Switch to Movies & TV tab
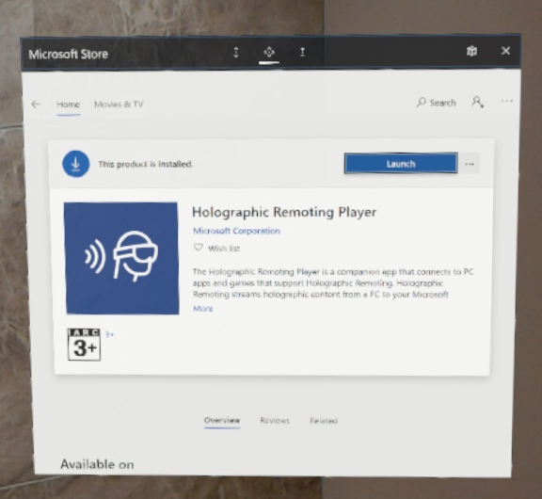 [119, 105]
